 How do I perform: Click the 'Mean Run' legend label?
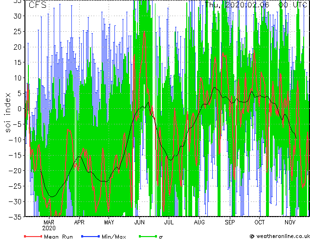click(x=59, y=237)
